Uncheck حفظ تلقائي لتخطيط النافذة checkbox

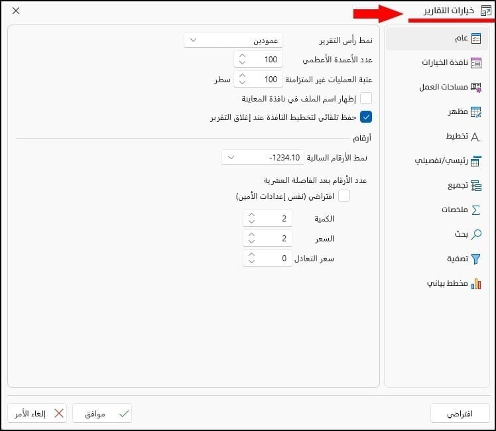366,117
